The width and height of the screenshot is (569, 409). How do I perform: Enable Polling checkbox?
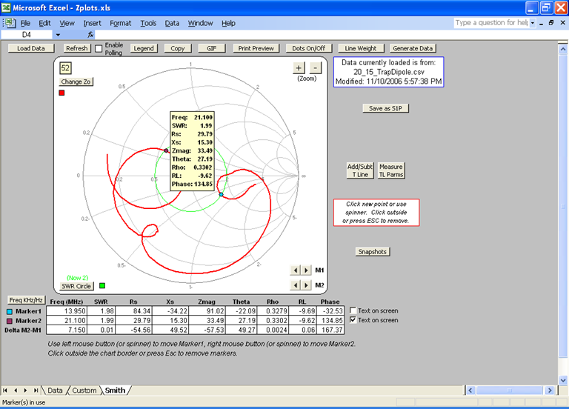pyautogui.click(x=99, y=49)
